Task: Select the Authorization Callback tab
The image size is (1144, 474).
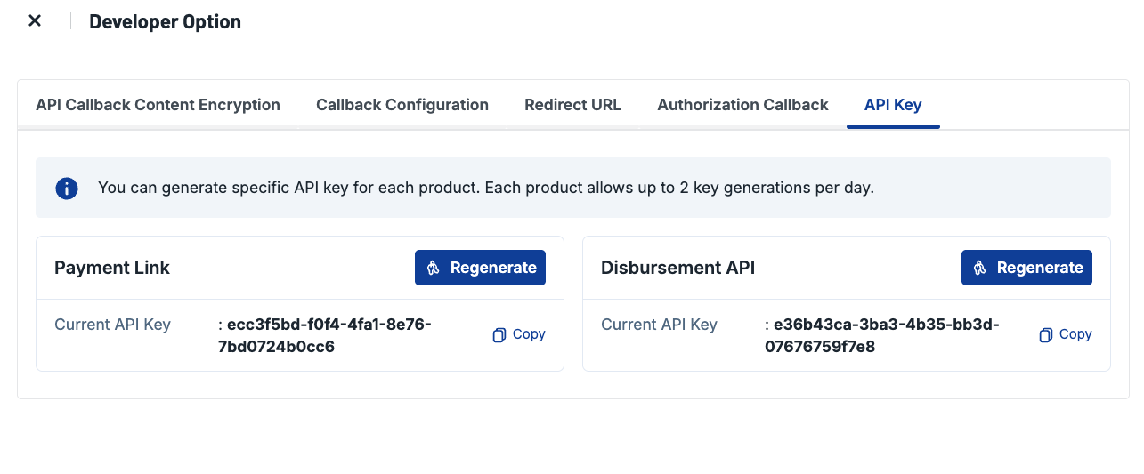Action: click(742, 105)
